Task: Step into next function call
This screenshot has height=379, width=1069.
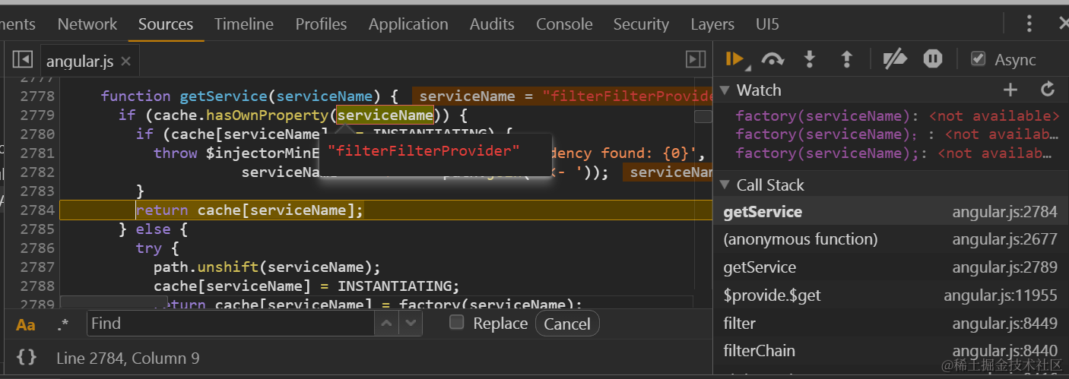Action: [x=810, y=59]
